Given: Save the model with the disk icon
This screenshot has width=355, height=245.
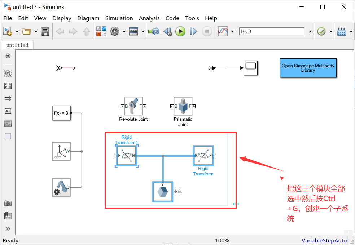Looking at the screenshot, I should [x=45, y=31].
